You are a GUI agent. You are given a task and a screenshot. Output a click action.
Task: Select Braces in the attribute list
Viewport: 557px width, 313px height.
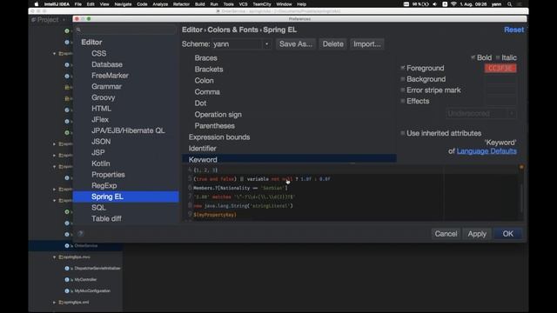205,58
